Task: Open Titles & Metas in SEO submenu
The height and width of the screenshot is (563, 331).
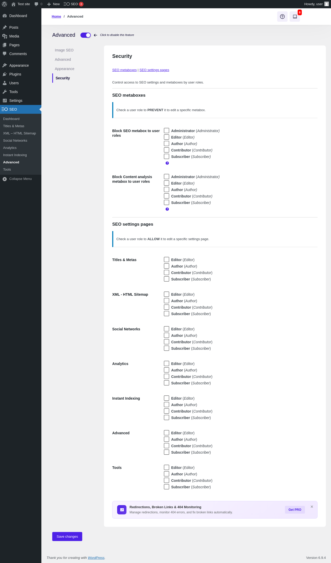Action: (x=14, y=126)
